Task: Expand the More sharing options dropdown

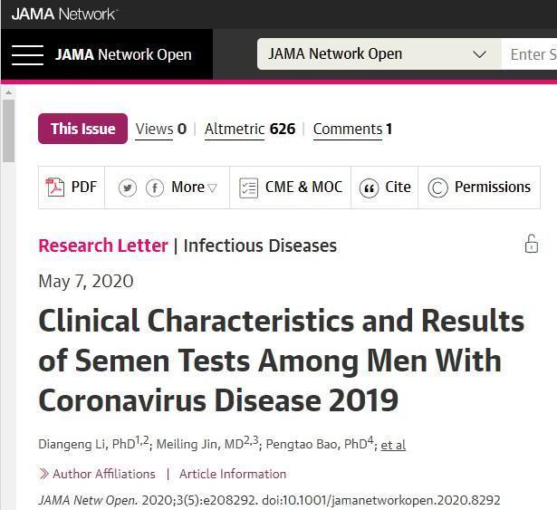Action: (x=194, y=188)
